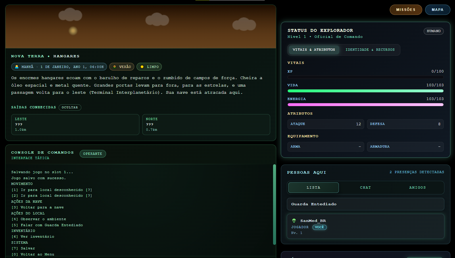Expand the Guarda Entediado entry
The image size is (455, 258).
tap(365, 204)
